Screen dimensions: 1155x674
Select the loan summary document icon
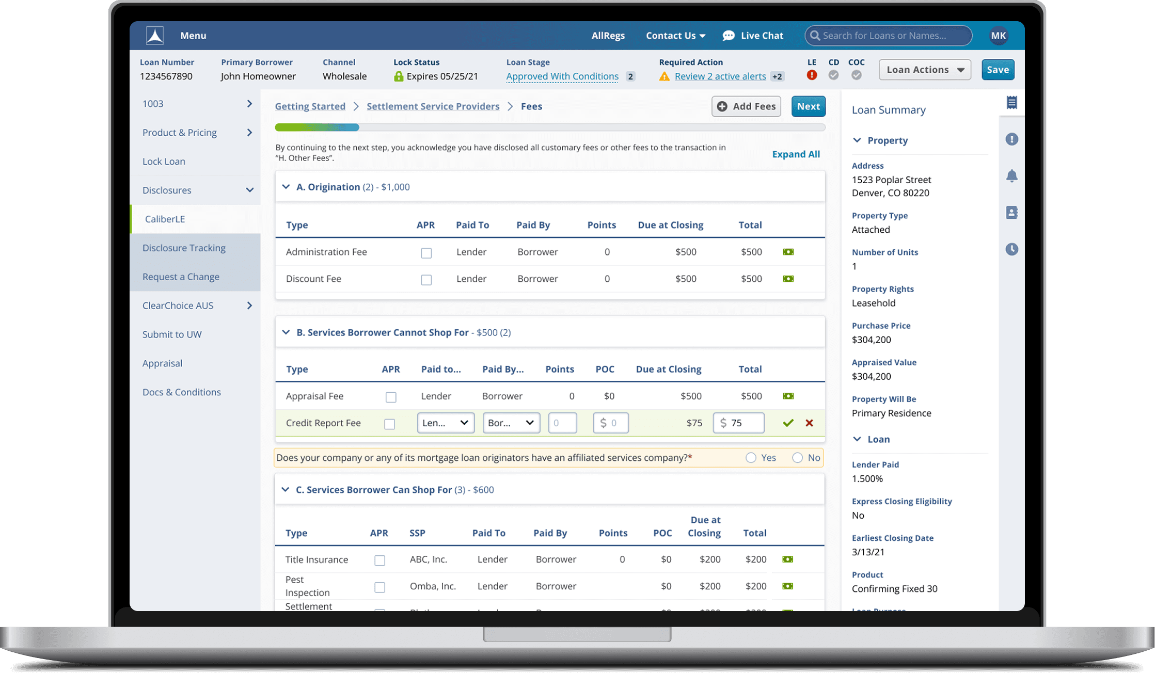[1011, 103]
